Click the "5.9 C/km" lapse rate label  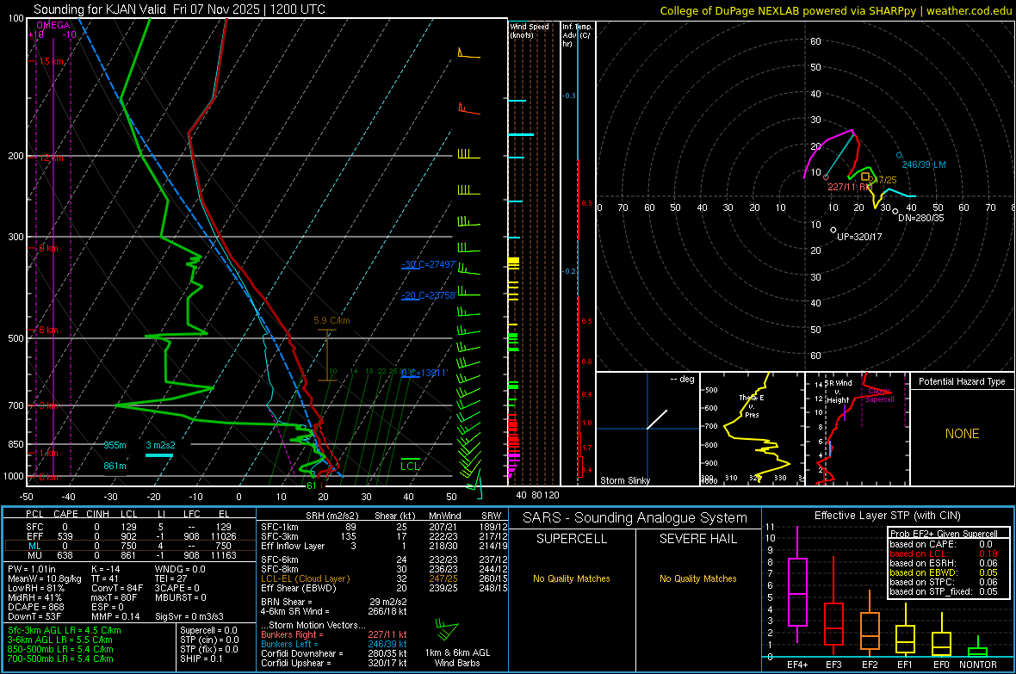click(x=331, y=320)
